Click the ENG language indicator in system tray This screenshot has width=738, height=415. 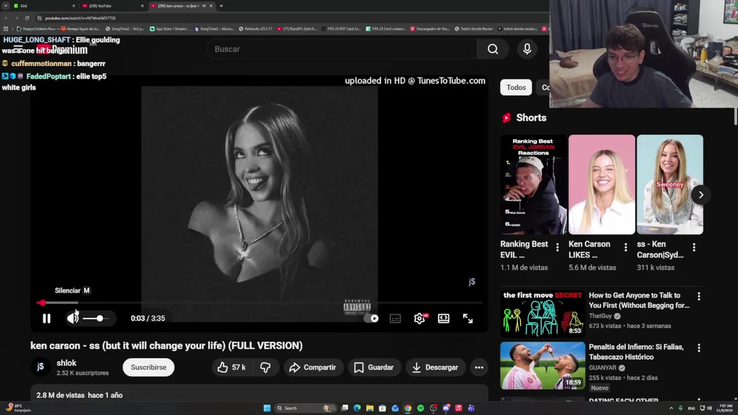(x=692, y=408)
